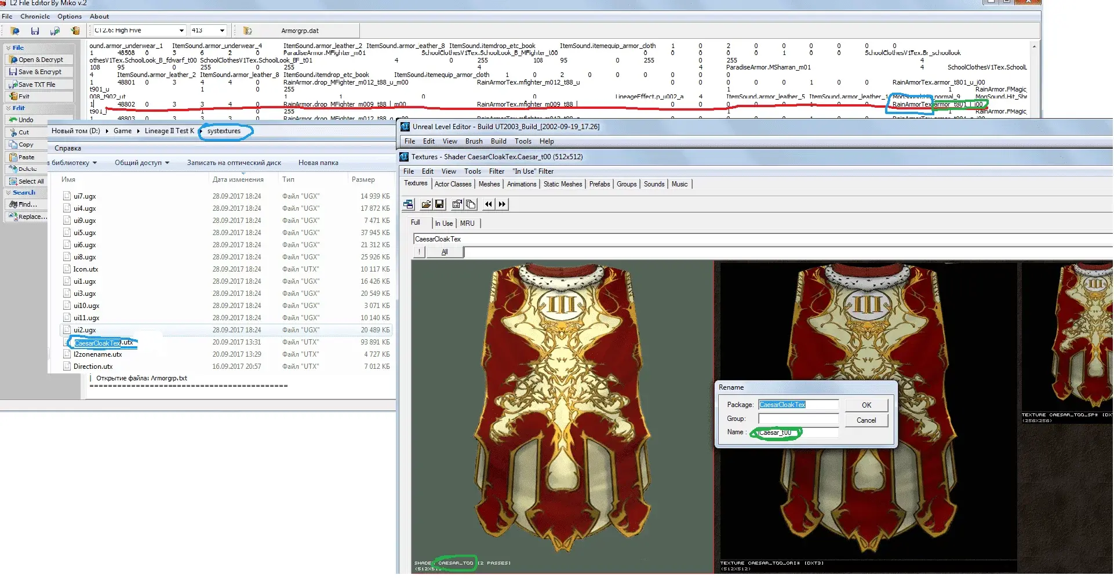The width and height of the screenshot is (1114, 579).
Task: Click the Open & Decrypt sidebar button
Action: tap(39, 60)
